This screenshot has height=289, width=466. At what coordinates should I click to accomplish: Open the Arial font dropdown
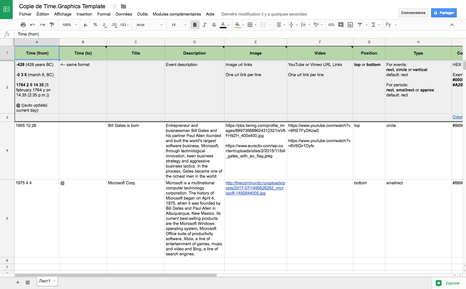[149, 25]
